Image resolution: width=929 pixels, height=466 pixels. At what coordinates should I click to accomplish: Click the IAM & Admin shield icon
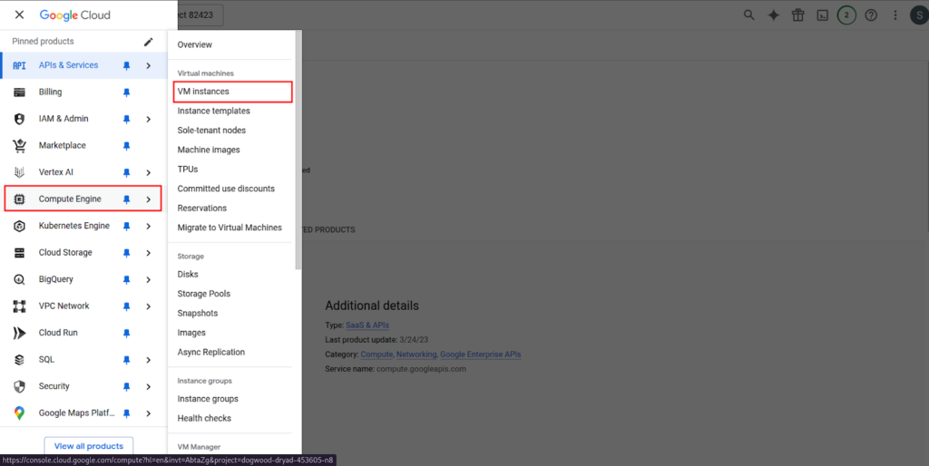click(20, 119)
